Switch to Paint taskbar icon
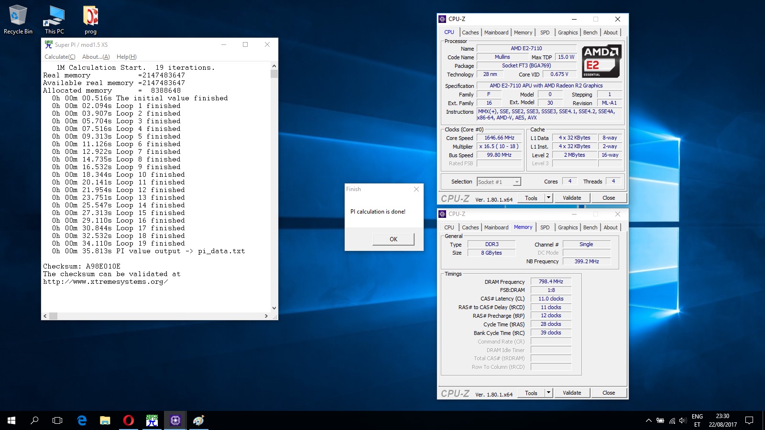The image size is (765, 430). tap(198, 420)
